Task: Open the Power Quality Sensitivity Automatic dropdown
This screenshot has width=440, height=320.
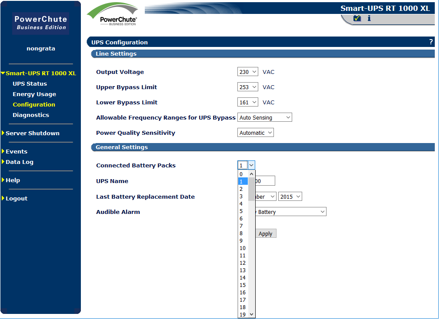Action: coord(255,133)
